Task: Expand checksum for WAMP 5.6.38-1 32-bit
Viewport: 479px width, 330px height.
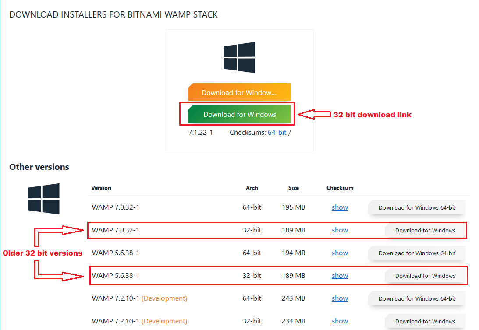Action: [340, 276]
